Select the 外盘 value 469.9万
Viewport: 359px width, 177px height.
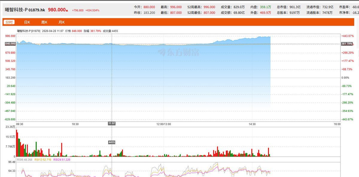click(x=266, y=13)
